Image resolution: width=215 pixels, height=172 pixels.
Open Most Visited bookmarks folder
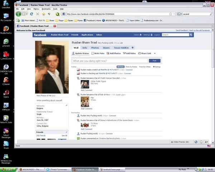point(28,20)
